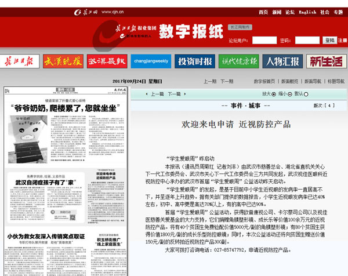Screen dimensions: 348x276
Task: Click the left arrow beside 上一篇
Action: [x=147, y=94]
